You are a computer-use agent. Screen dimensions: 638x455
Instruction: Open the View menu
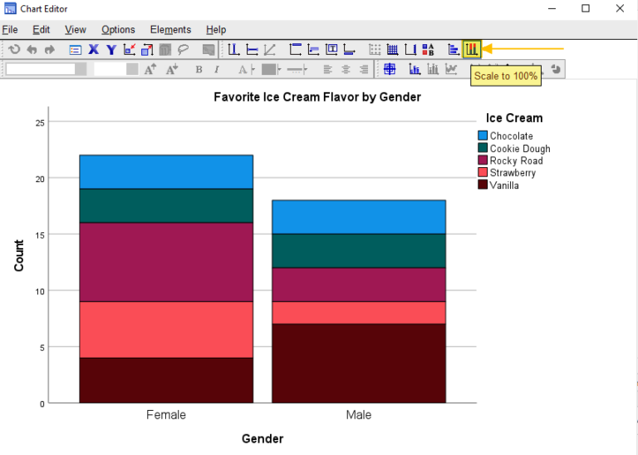coord(76,30)
